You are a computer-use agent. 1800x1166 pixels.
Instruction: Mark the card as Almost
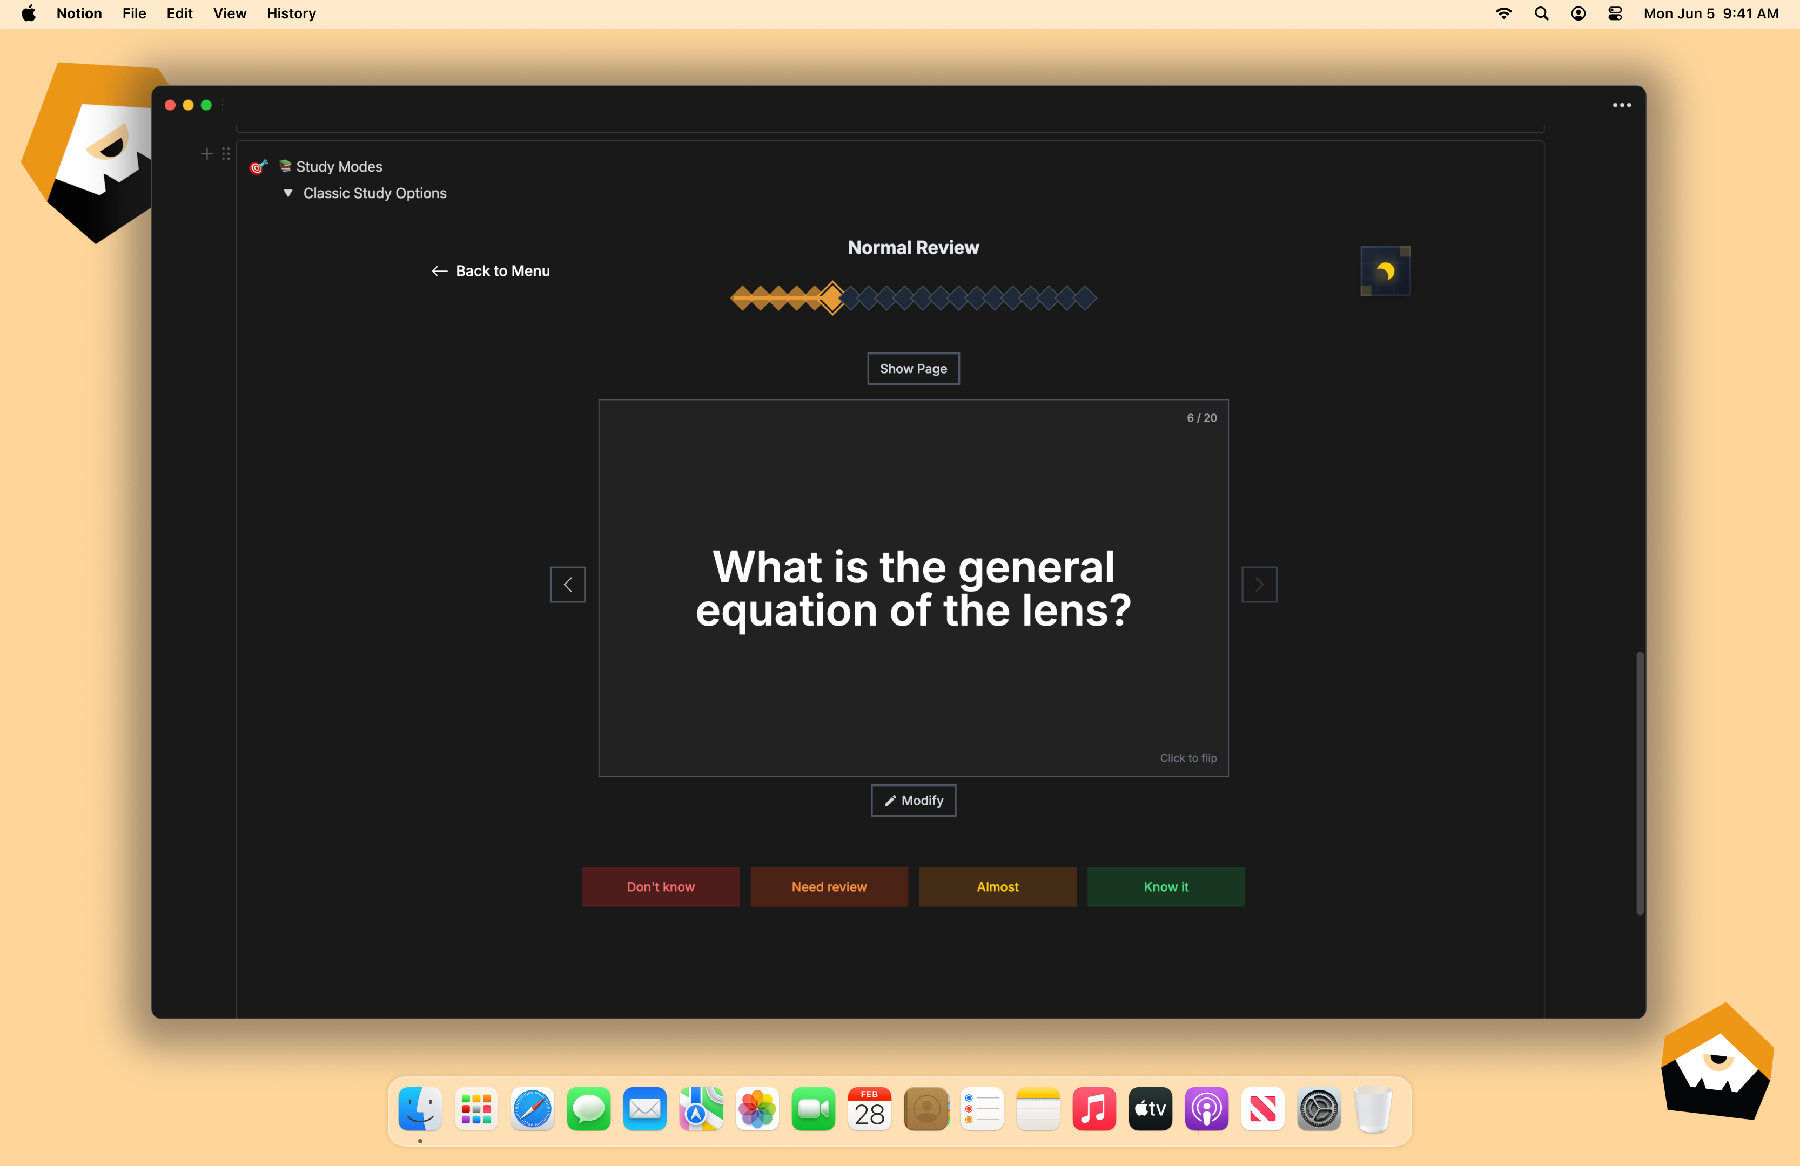pyautogui.click(x=998, y=886)
